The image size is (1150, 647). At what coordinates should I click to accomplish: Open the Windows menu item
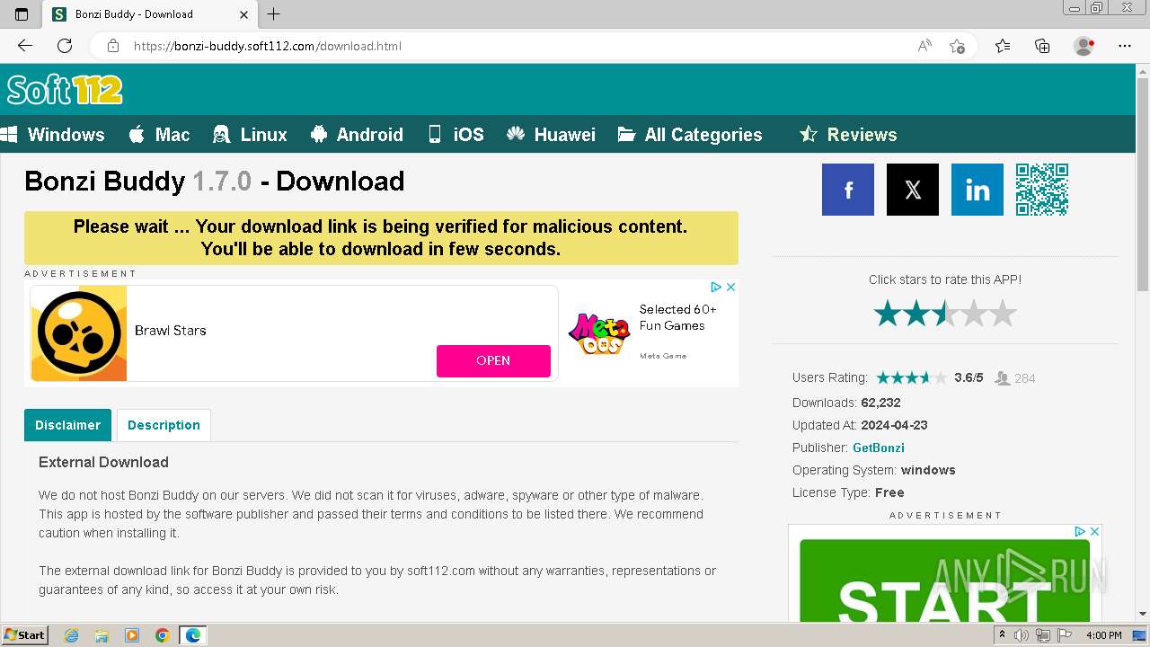click(x=66, y=135)
